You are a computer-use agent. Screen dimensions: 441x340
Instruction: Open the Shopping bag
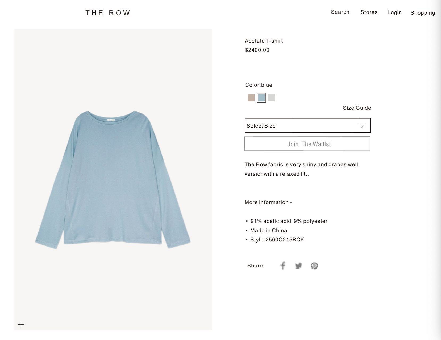point(423,13)
